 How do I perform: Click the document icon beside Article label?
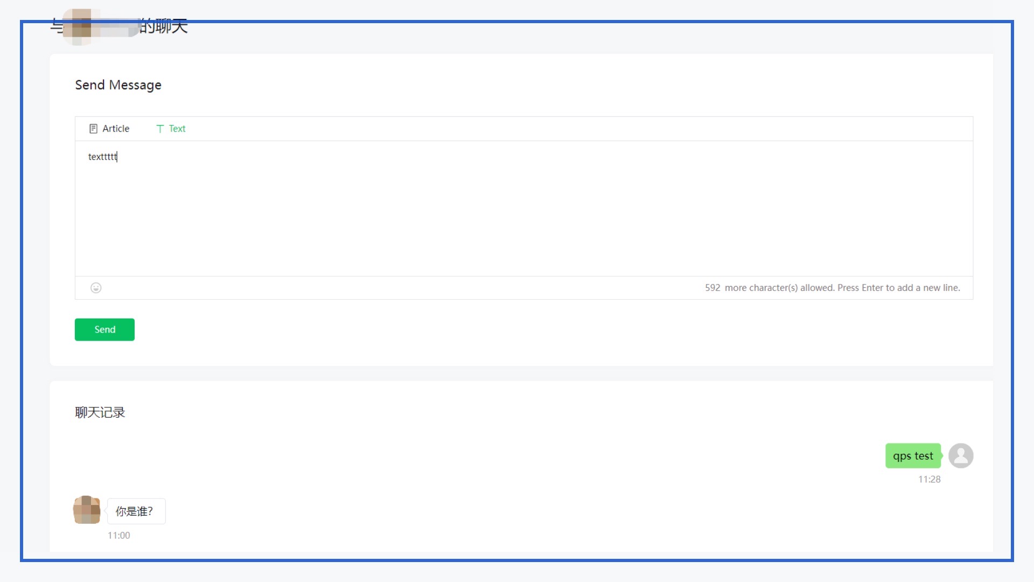(94, 128)
